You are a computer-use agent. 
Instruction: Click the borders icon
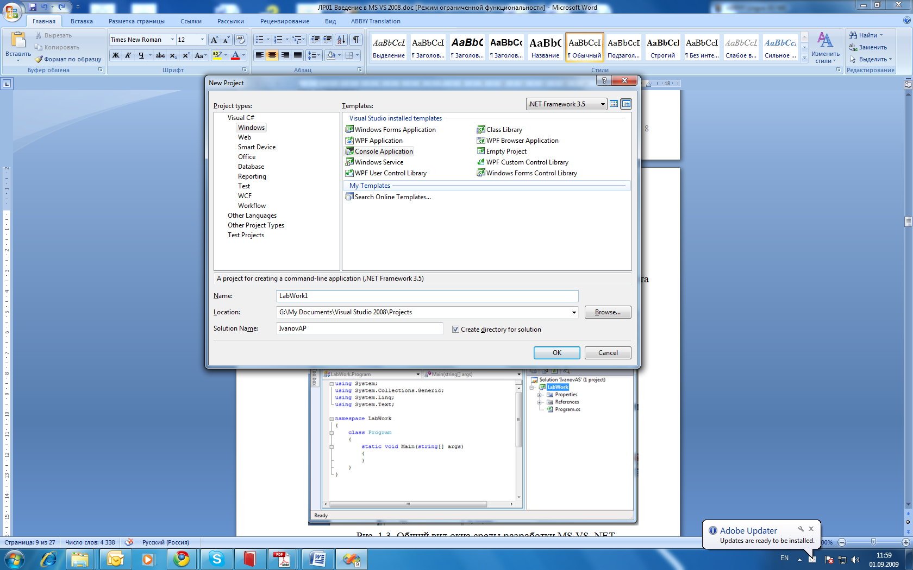349,55
